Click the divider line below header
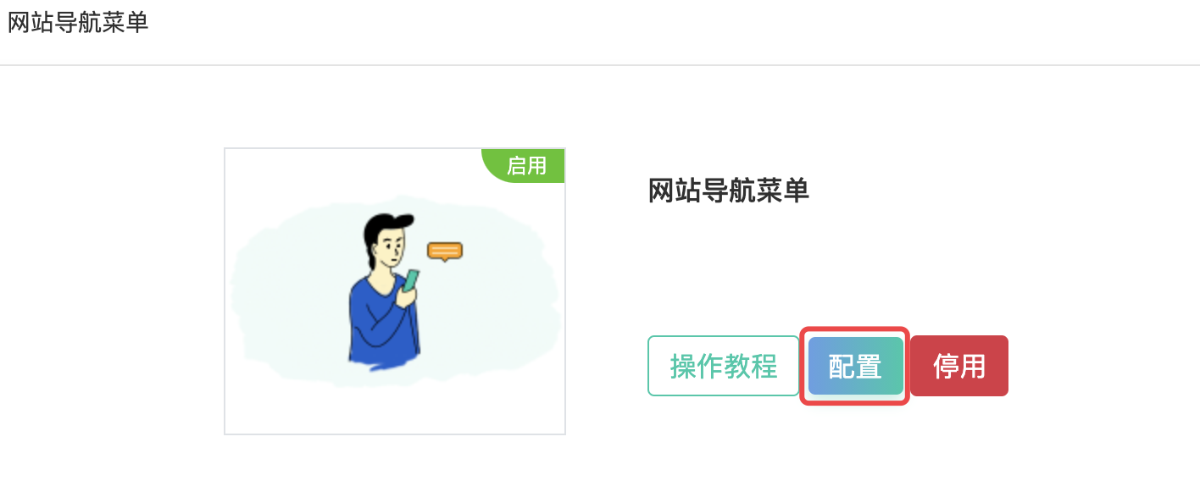 (600, 65)
